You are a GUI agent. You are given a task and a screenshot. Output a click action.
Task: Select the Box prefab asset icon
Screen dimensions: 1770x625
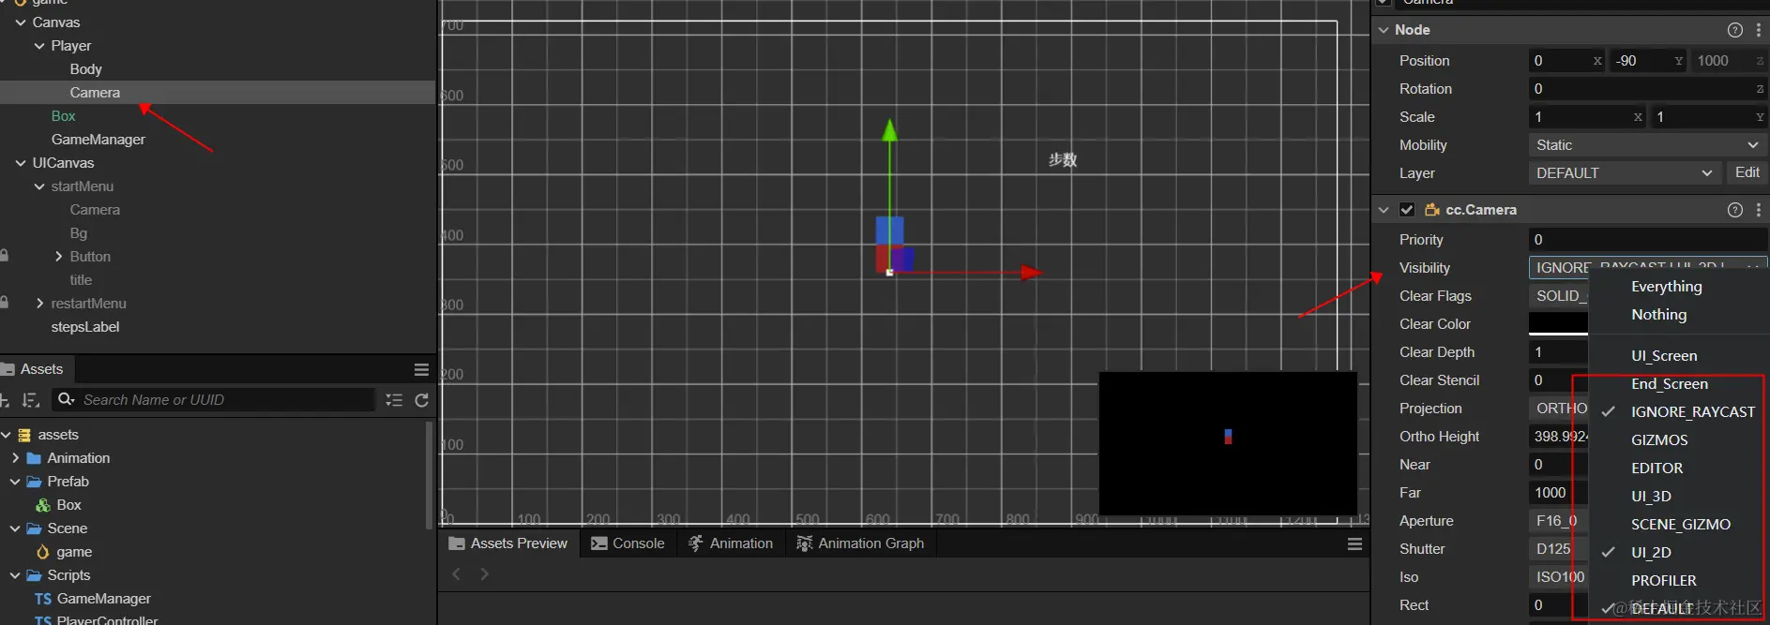(x=43, y=505)
